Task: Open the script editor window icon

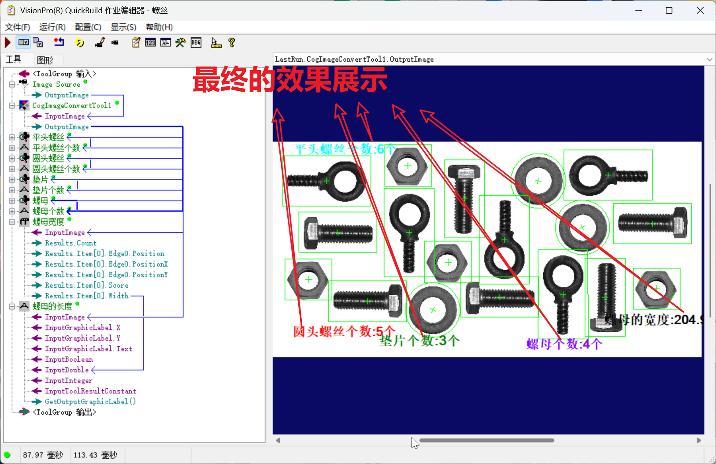Action: coord(166,43)
